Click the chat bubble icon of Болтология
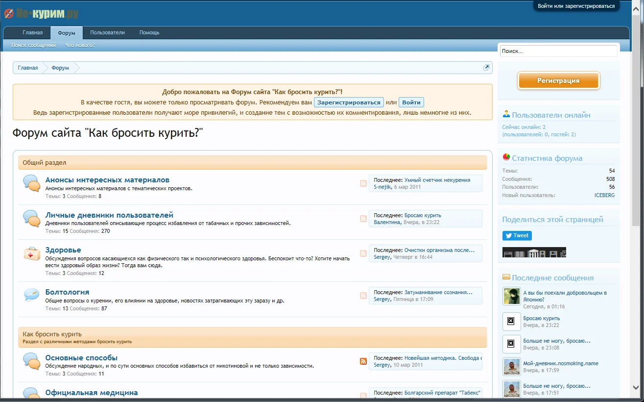Image resolution: width=644 pixels, height=402 pixels. click(31, 295)
